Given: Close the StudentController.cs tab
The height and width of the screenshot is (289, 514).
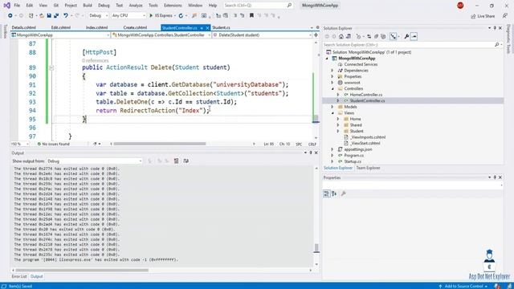Looking at the screenshot, I should [x=207, y=28].
